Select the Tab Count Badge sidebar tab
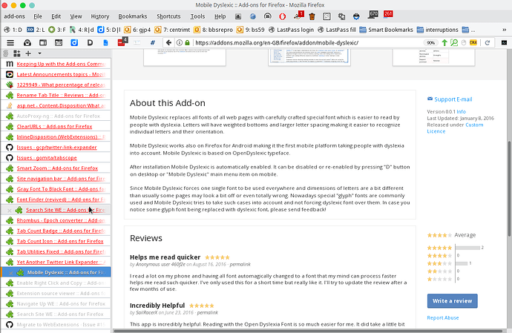This screenshot has height=333, width=512. click(56, 231)
